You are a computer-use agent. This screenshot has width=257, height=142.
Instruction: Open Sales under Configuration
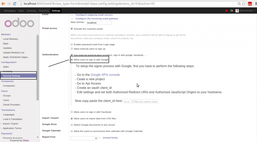pos(6,67)
